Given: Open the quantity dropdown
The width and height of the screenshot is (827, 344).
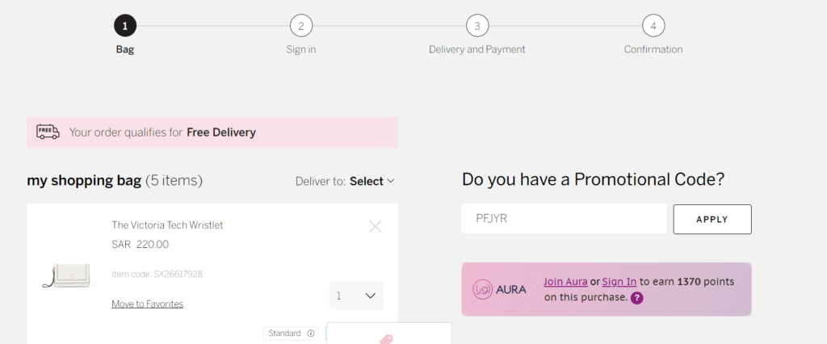Looking at the screenshot, I should coord(356,296).
